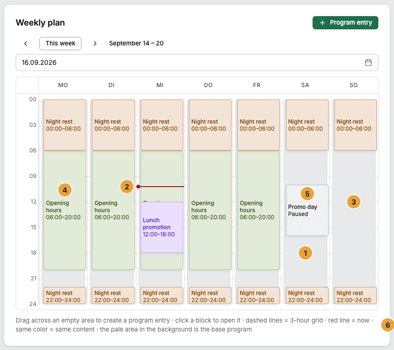Click the FR column header
394x350 pixels.
pos(257,85)
